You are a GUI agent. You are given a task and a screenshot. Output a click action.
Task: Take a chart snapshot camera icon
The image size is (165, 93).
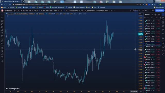coord(153,11)
